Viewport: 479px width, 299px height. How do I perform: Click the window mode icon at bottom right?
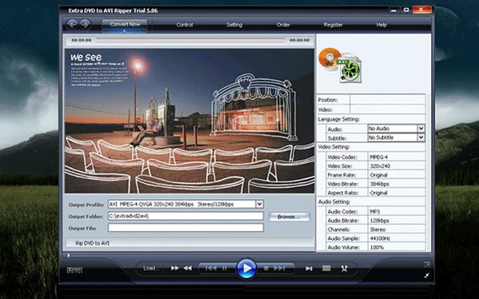tap(427, 264)
